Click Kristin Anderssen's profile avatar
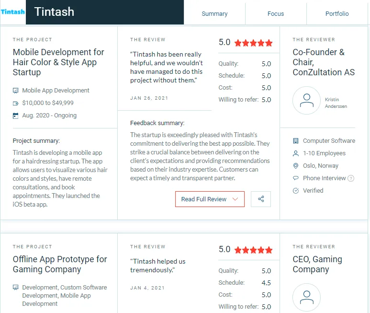Image resolution: width=370 pixels, height=313 pixels. click(306, 100)
